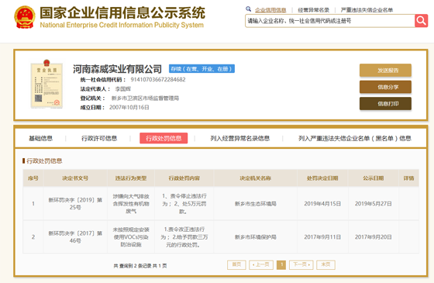This screenshot has height=283, width=434.
Task: Select the 企业信用信息 search category link
Action: point(270,10)
